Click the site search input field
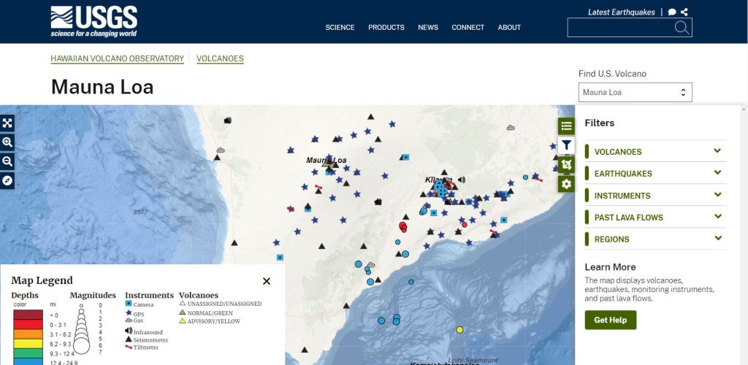 (619, 28)
